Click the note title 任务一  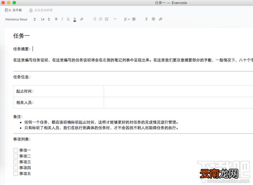22,36
